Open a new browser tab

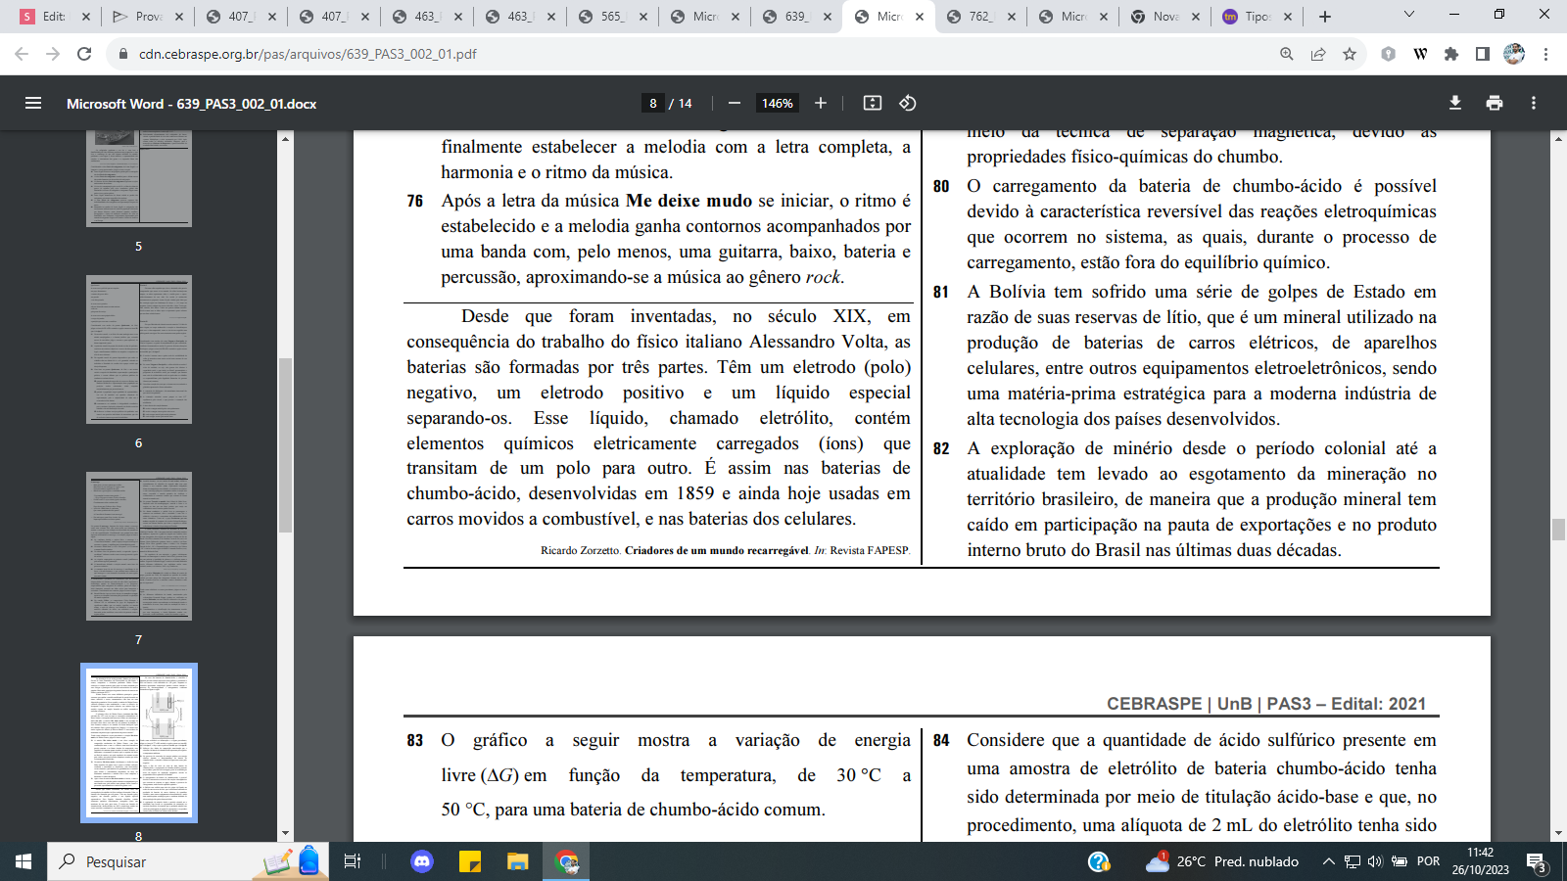click(x=1325, y=17)
